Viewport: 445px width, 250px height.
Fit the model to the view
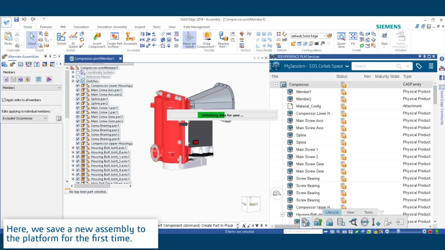click(x=353, y=38)
